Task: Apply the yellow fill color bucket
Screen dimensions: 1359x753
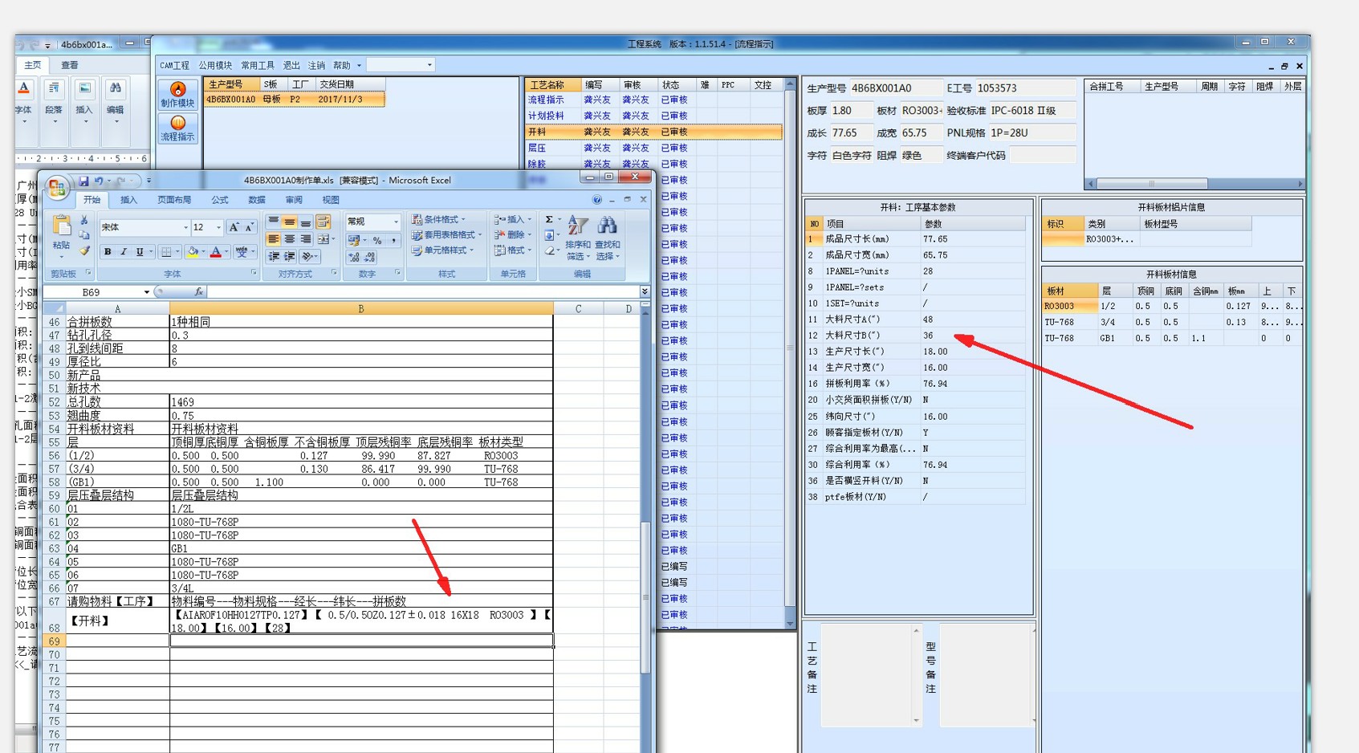Action: click(x=193, y=252)
